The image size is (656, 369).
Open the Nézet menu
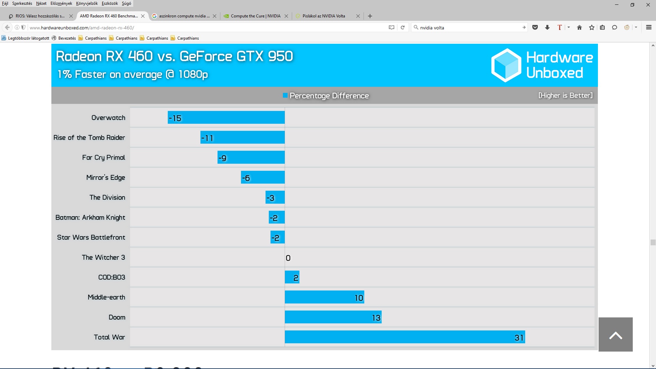41,3
